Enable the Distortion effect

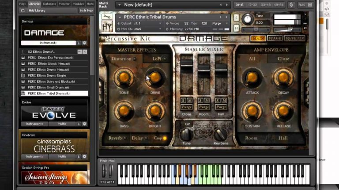click(135, 59)
